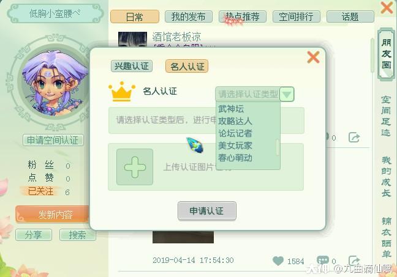The height and width of the screenshot is (277, 397).
Task: Close the certification dialog with the orange X
Action: (313, 57)
